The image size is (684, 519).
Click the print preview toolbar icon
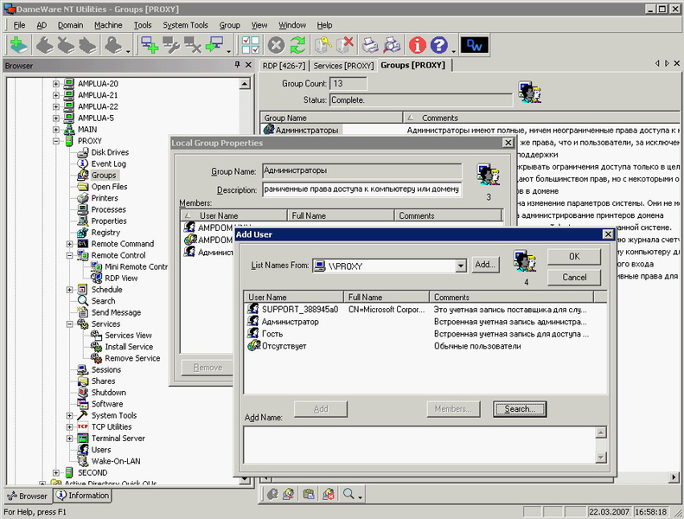click(393, 46)
